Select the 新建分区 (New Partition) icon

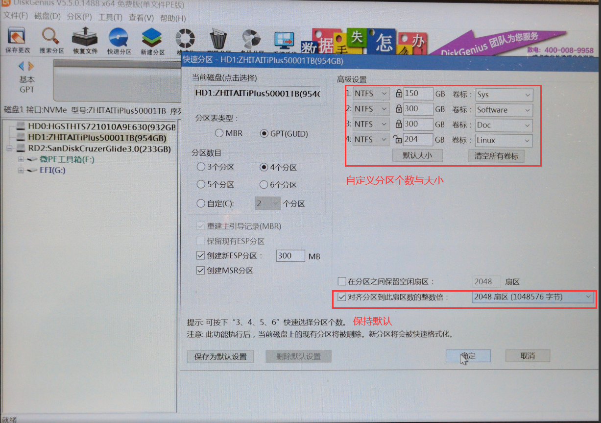[x=151, y=38]
